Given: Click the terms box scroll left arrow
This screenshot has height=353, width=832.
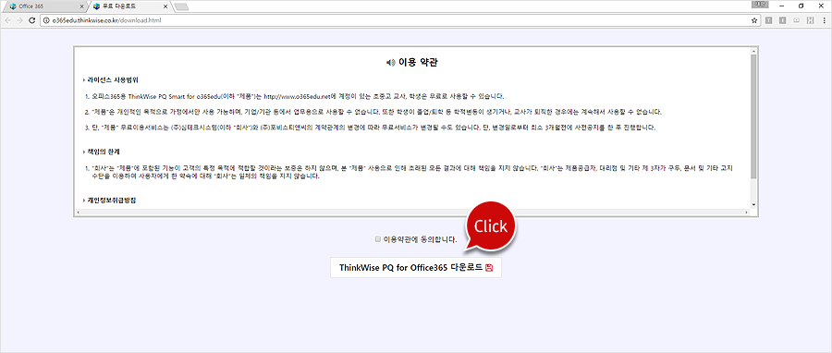Looking at the screenshot, I should click(78, 213).
